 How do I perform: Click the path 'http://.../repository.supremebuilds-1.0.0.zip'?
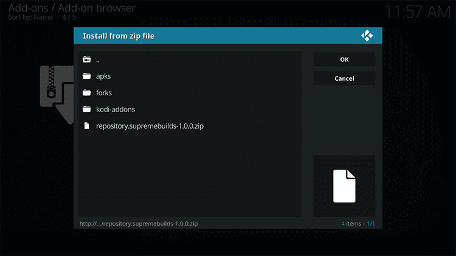tap(139, 223)
